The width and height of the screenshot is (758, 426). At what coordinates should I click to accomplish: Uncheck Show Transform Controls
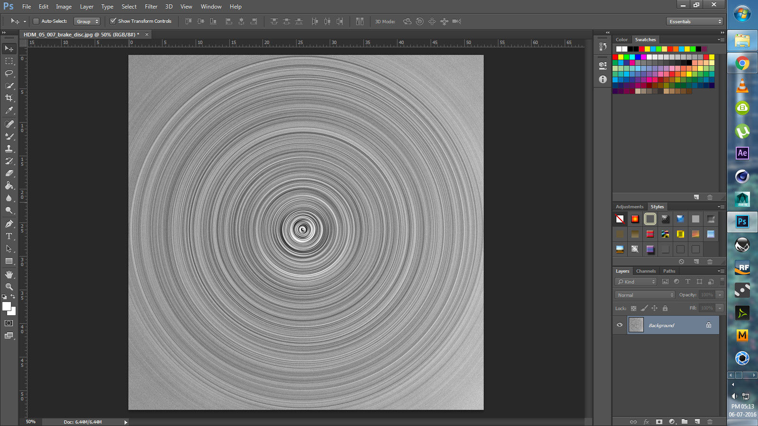coord(113,21)
